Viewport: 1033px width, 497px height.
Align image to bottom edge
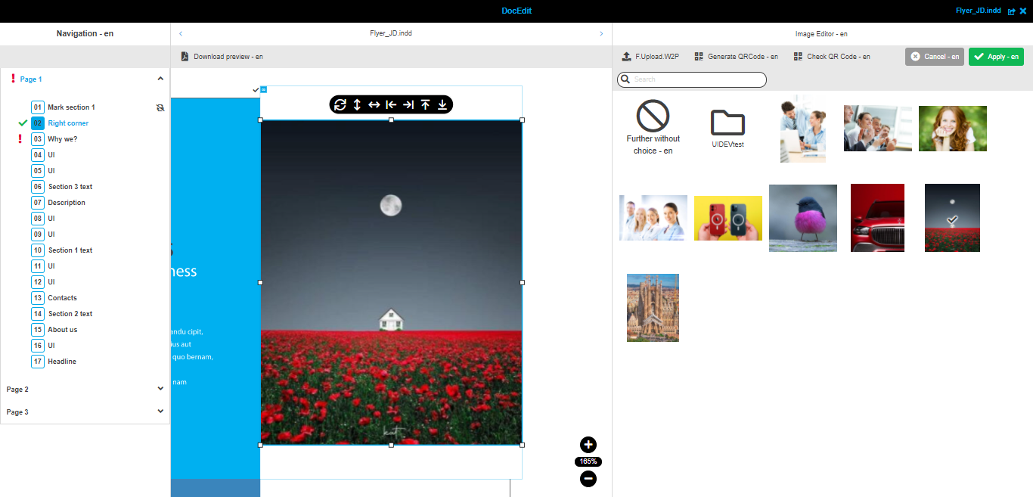[x=442, y=104]
